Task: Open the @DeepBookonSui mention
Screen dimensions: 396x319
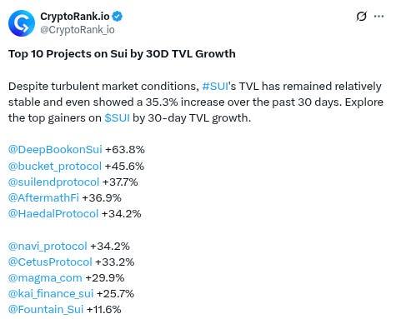Action: pos(55,150)
